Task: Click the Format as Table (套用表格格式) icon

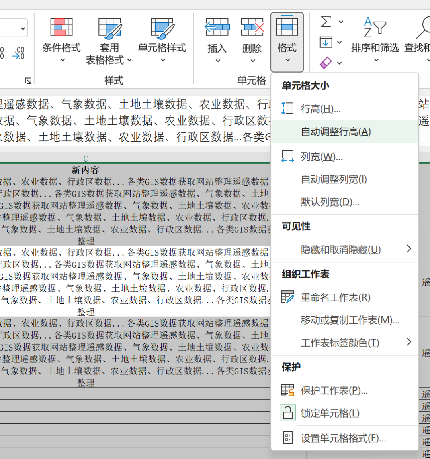Action: [109, 28]
